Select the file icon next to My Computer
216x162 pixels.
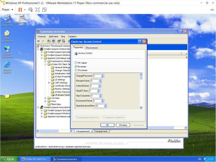(22, 19)
